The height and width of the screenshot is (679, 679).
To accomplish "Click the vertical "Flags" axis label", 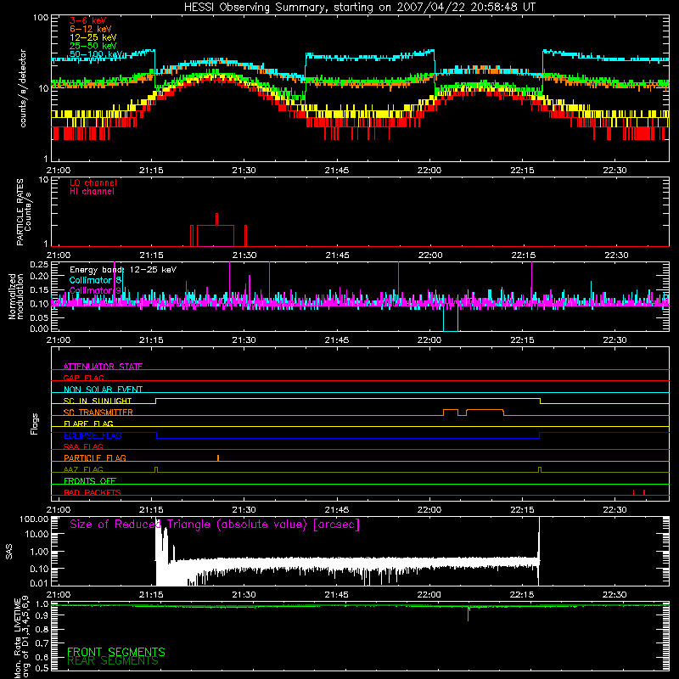I will pos(35,424).
